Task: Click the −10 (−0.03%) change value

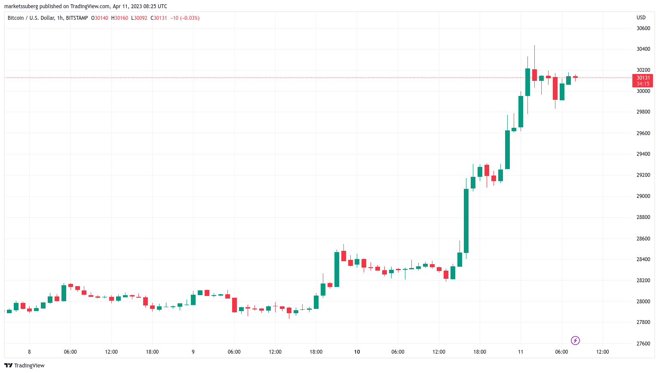Action: tap(185, 18)
